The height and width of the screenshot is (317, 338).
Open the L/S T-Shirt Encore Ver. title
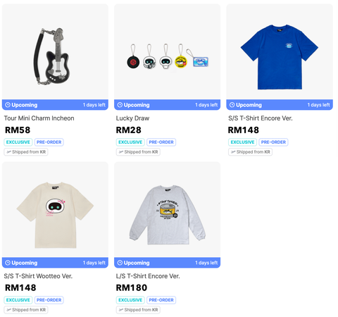tap(148, 276)
